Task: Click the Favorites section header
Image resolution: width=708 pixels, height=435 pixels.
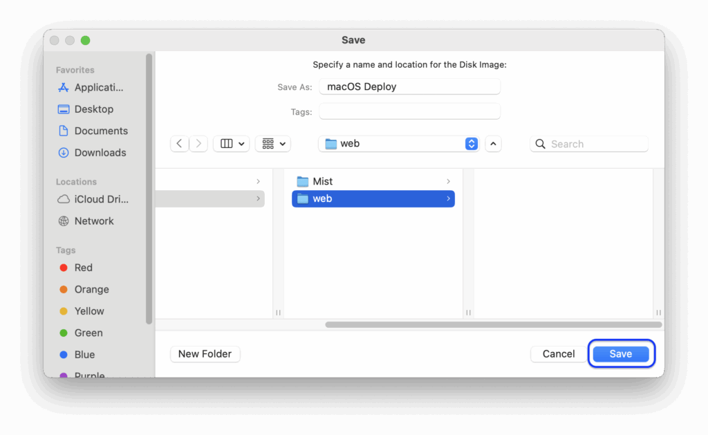Action: [75, 70]
